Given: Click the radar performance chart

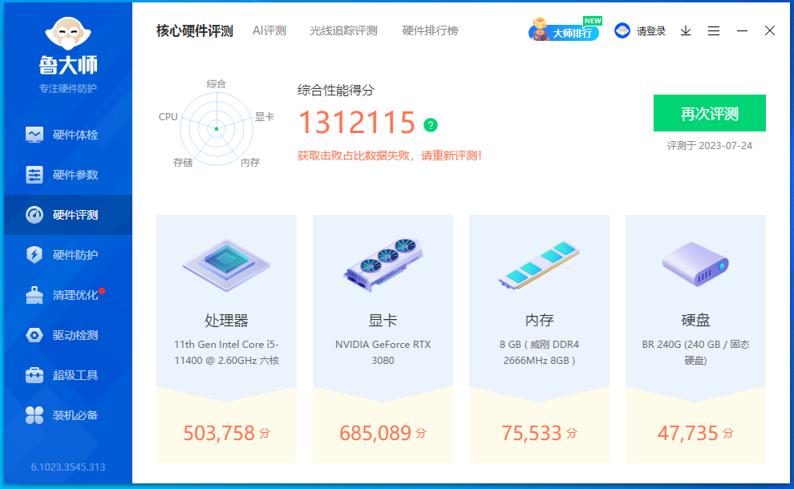Looking at the screenshot, I should pos(217,128).
